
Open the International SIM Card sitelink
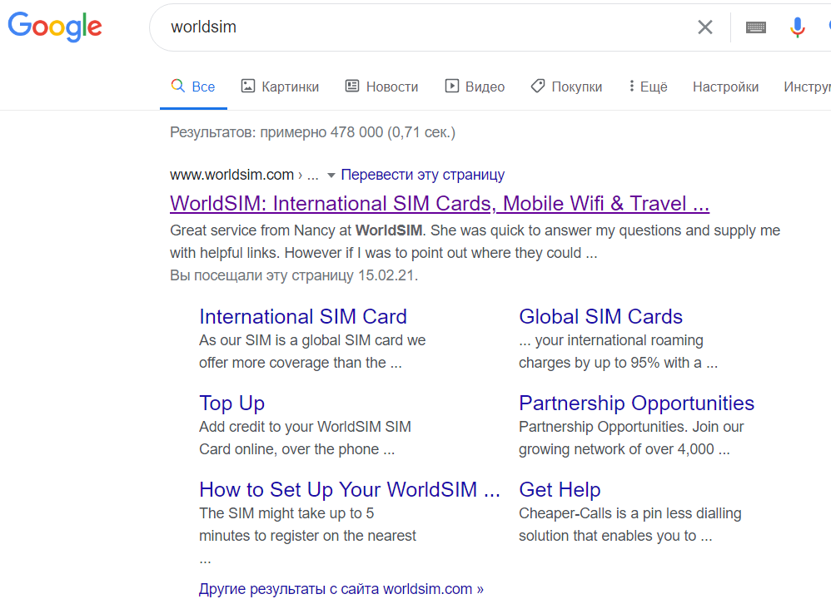[x=303, y=317]
